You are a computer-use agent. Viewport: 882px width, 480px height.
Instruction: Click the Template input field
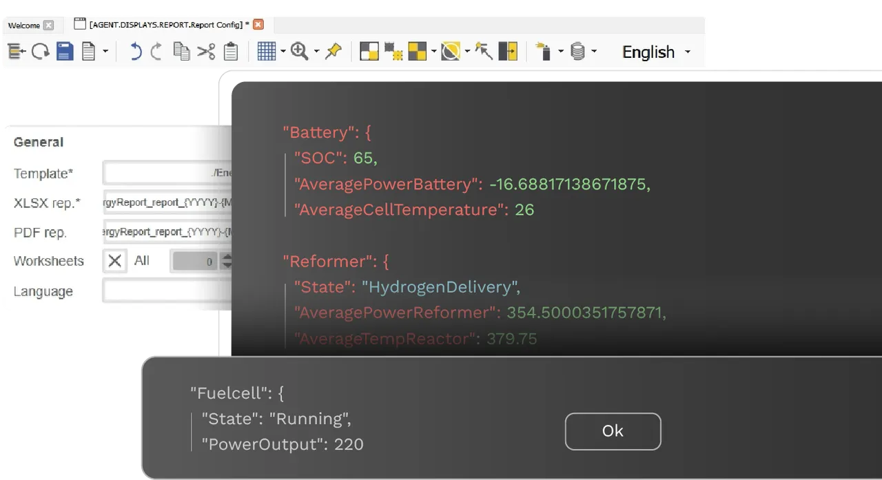167,174
